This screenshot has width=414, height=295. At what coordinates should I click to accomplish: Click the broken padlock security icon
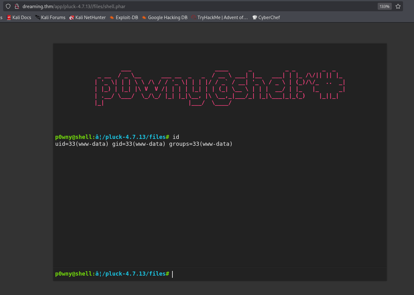17,6
